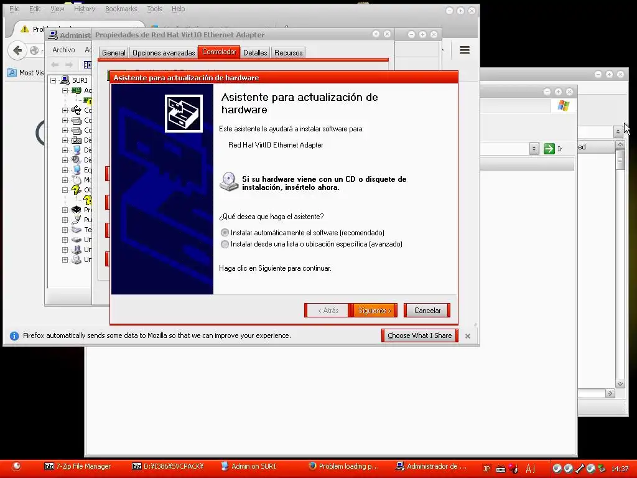637x478 pixels.
Task: Dismiss the Firefox data notification with the X
Action: coord(468,336)
